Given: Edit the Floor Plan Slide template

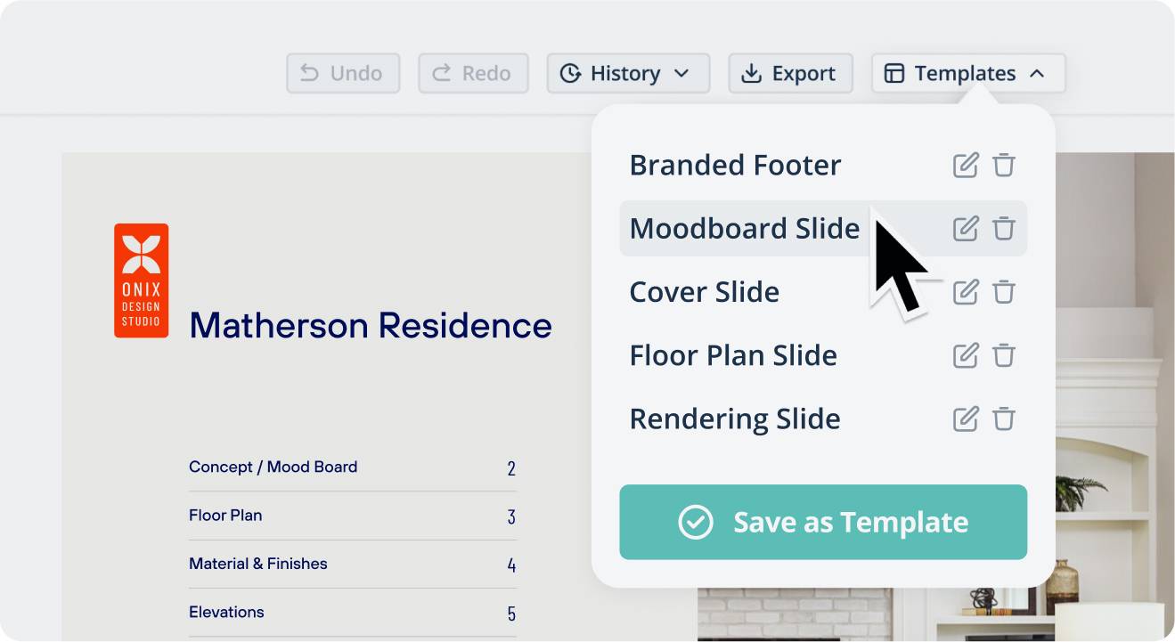Looking at the screenshot, I should tap(966, 356).
